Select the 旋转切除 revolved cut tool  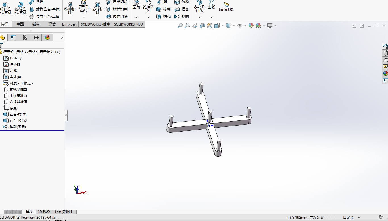(x=98, y=9)
